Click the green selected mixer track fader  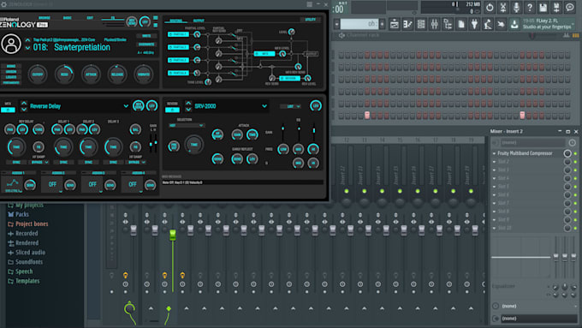(x=173, y=235)
